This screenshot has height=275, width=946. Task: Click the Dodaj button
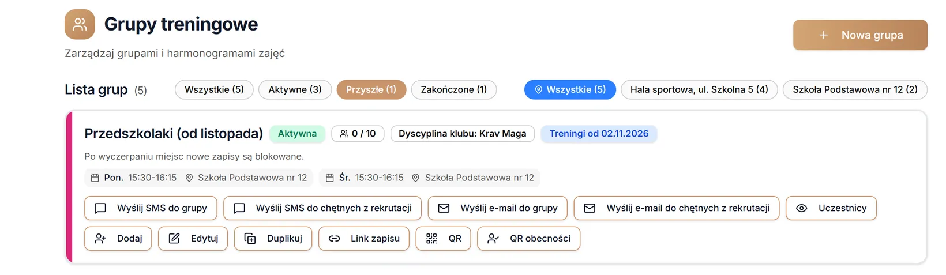click(x=118, y=238)
